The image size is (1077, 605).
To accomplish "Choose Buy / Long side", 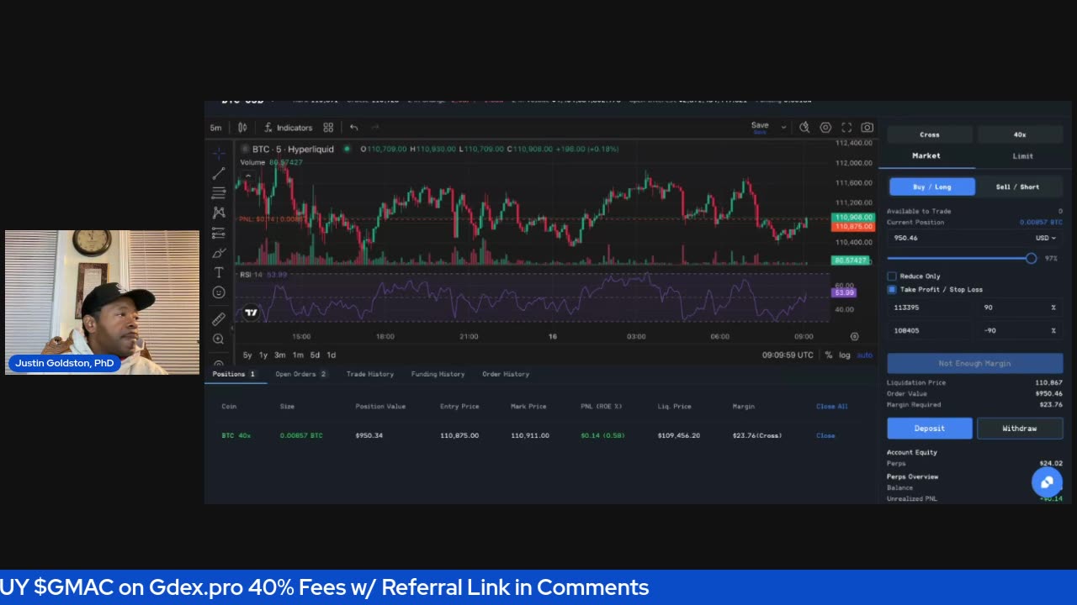I will pos(931,187).
